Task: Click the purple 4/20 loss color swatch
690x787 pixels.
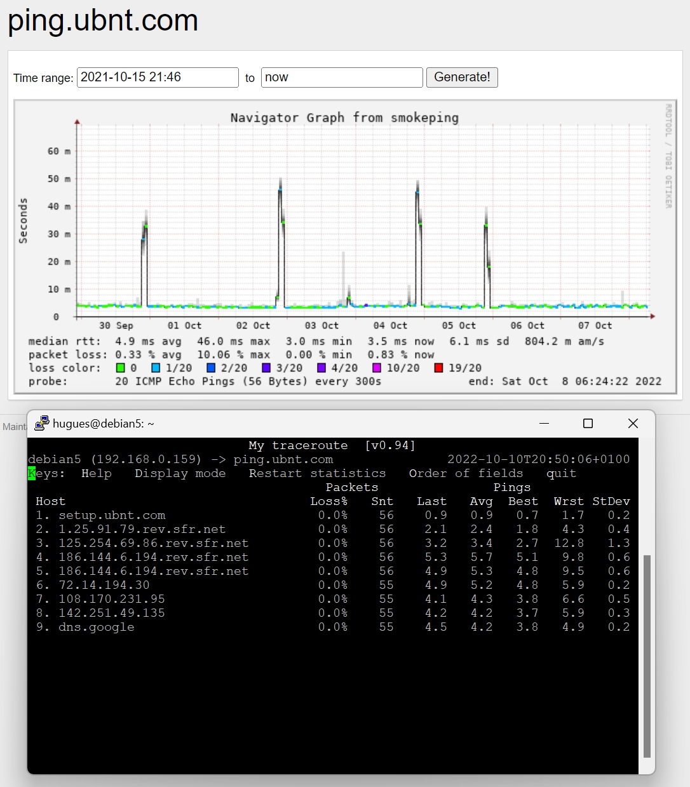Action: coord(321,368)
